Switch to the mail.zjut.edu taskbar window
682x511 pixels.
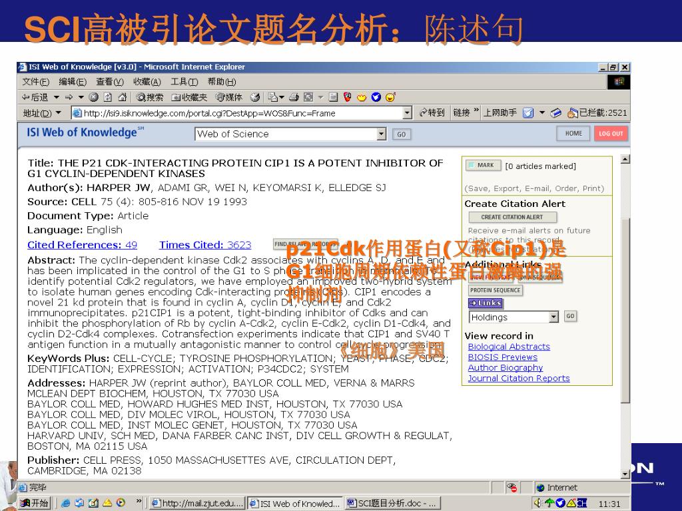(197, 503)
